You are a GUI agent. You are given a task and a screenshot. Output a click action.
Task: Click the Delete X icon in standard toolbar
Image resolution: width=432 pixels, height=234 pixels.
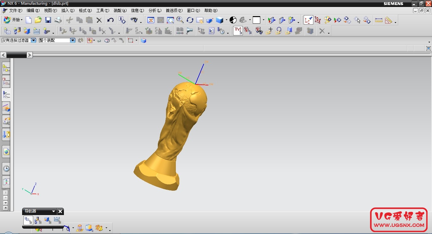point(99,20)
